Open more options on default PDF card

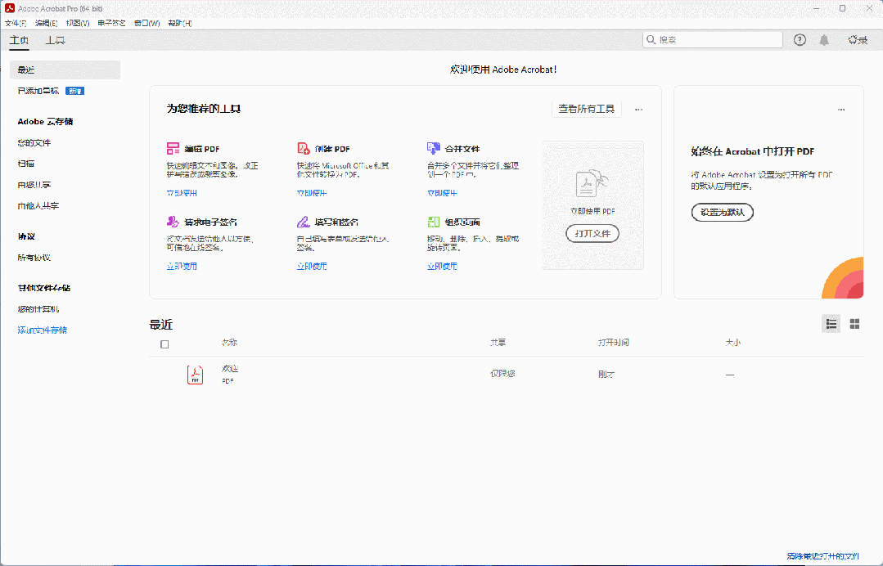pos(841,110)
